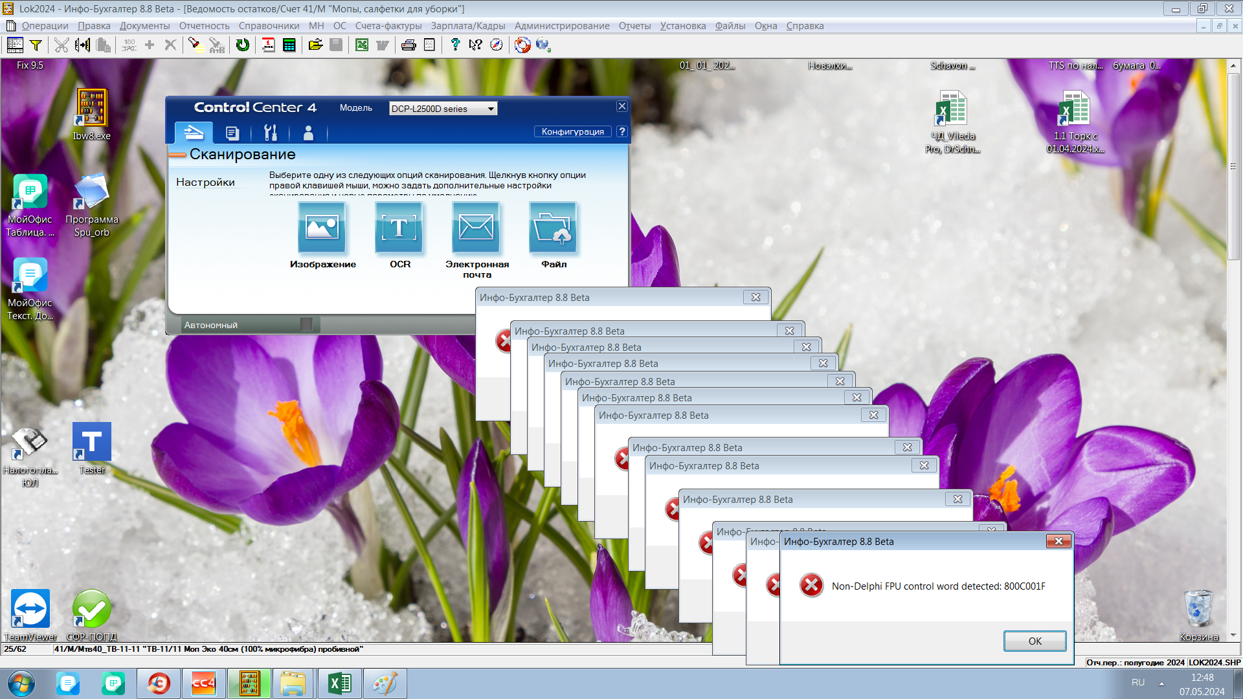Click the globe web update icon
The height and width of the screenshot is (699, 1243).
pos(543,45)
